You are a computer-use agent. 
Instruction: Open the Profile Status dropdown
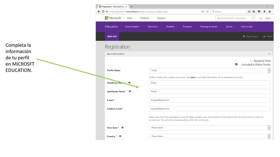click(x=210, y=71)
